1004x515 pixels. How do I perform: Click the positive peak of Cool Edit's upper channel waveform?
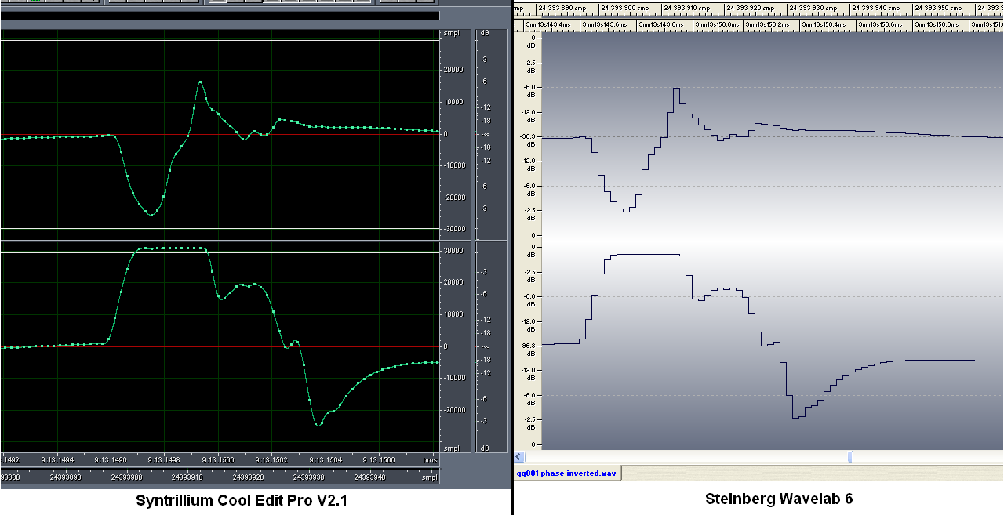(x=200, y=82)
